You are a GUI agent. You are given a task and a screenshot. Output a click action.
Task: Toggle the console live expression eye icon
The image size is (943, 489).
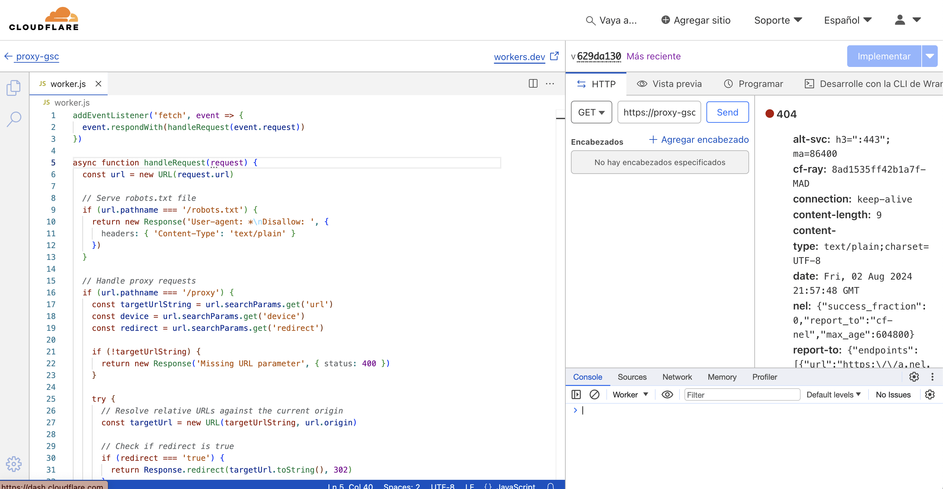pos(667,394)
